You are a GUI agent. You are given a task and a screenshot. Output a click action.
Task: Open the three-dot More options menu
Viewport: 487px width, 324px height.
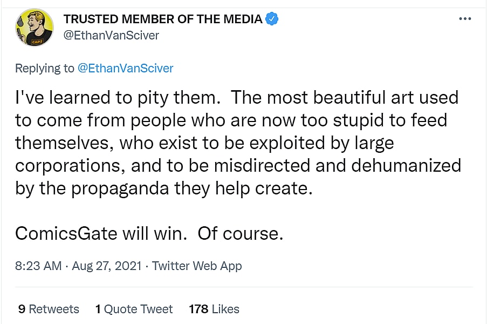point(465,19)
